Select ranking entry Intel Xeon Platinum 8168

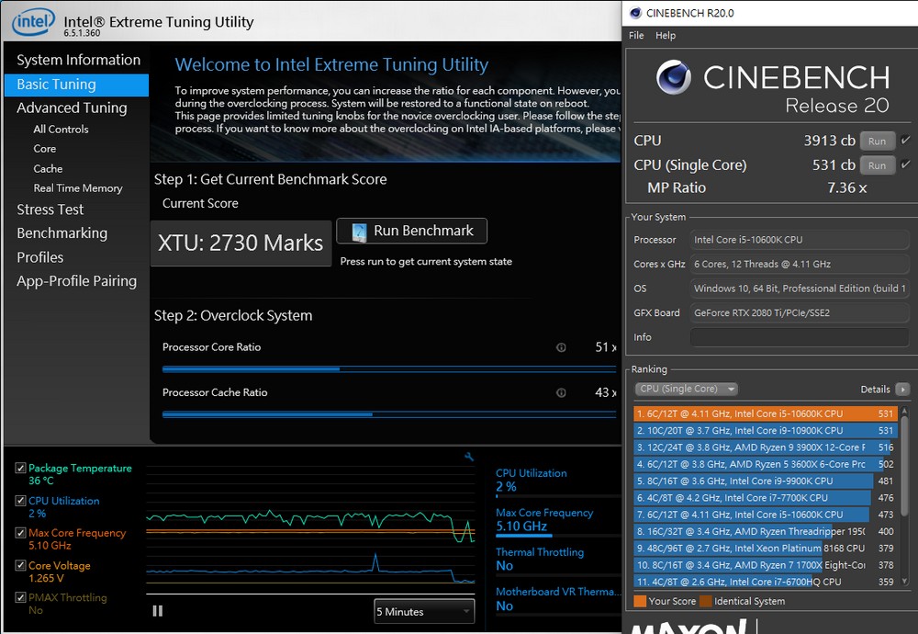766,549
